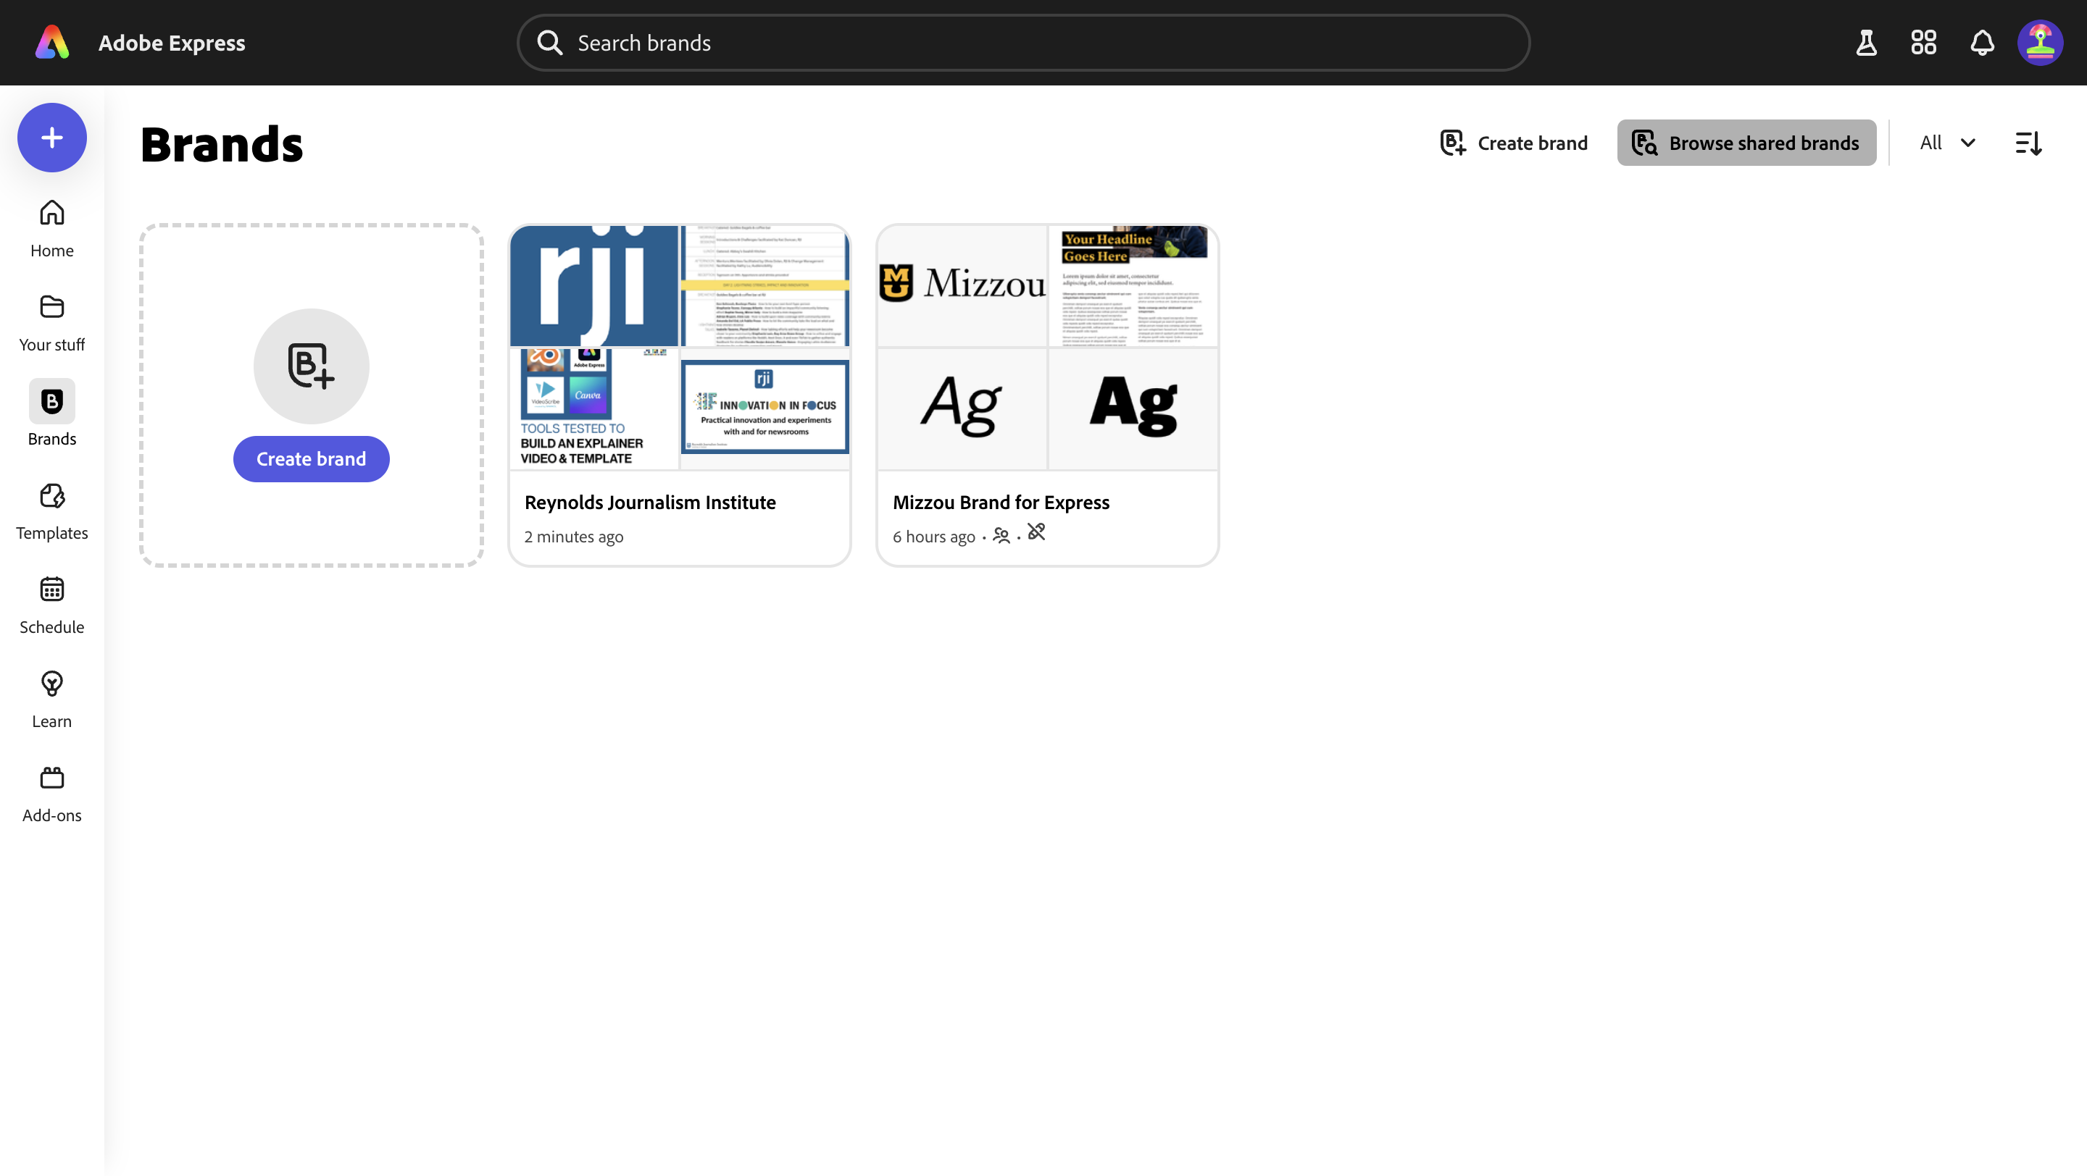
Task: Click the Browse shared brands button
Action: point(1746,143)
